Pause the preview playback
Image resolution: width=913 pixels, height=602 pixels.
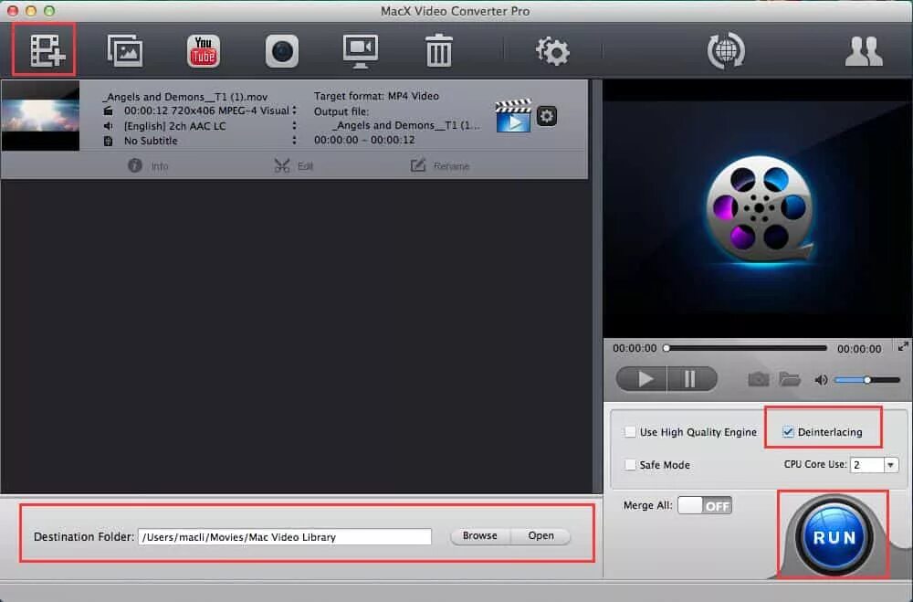click(692, 379)
